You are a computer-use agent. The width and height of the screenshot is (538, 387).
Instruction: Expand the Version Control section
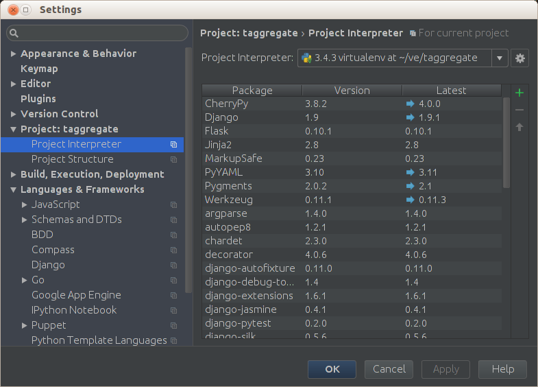(x=14, y=114)
